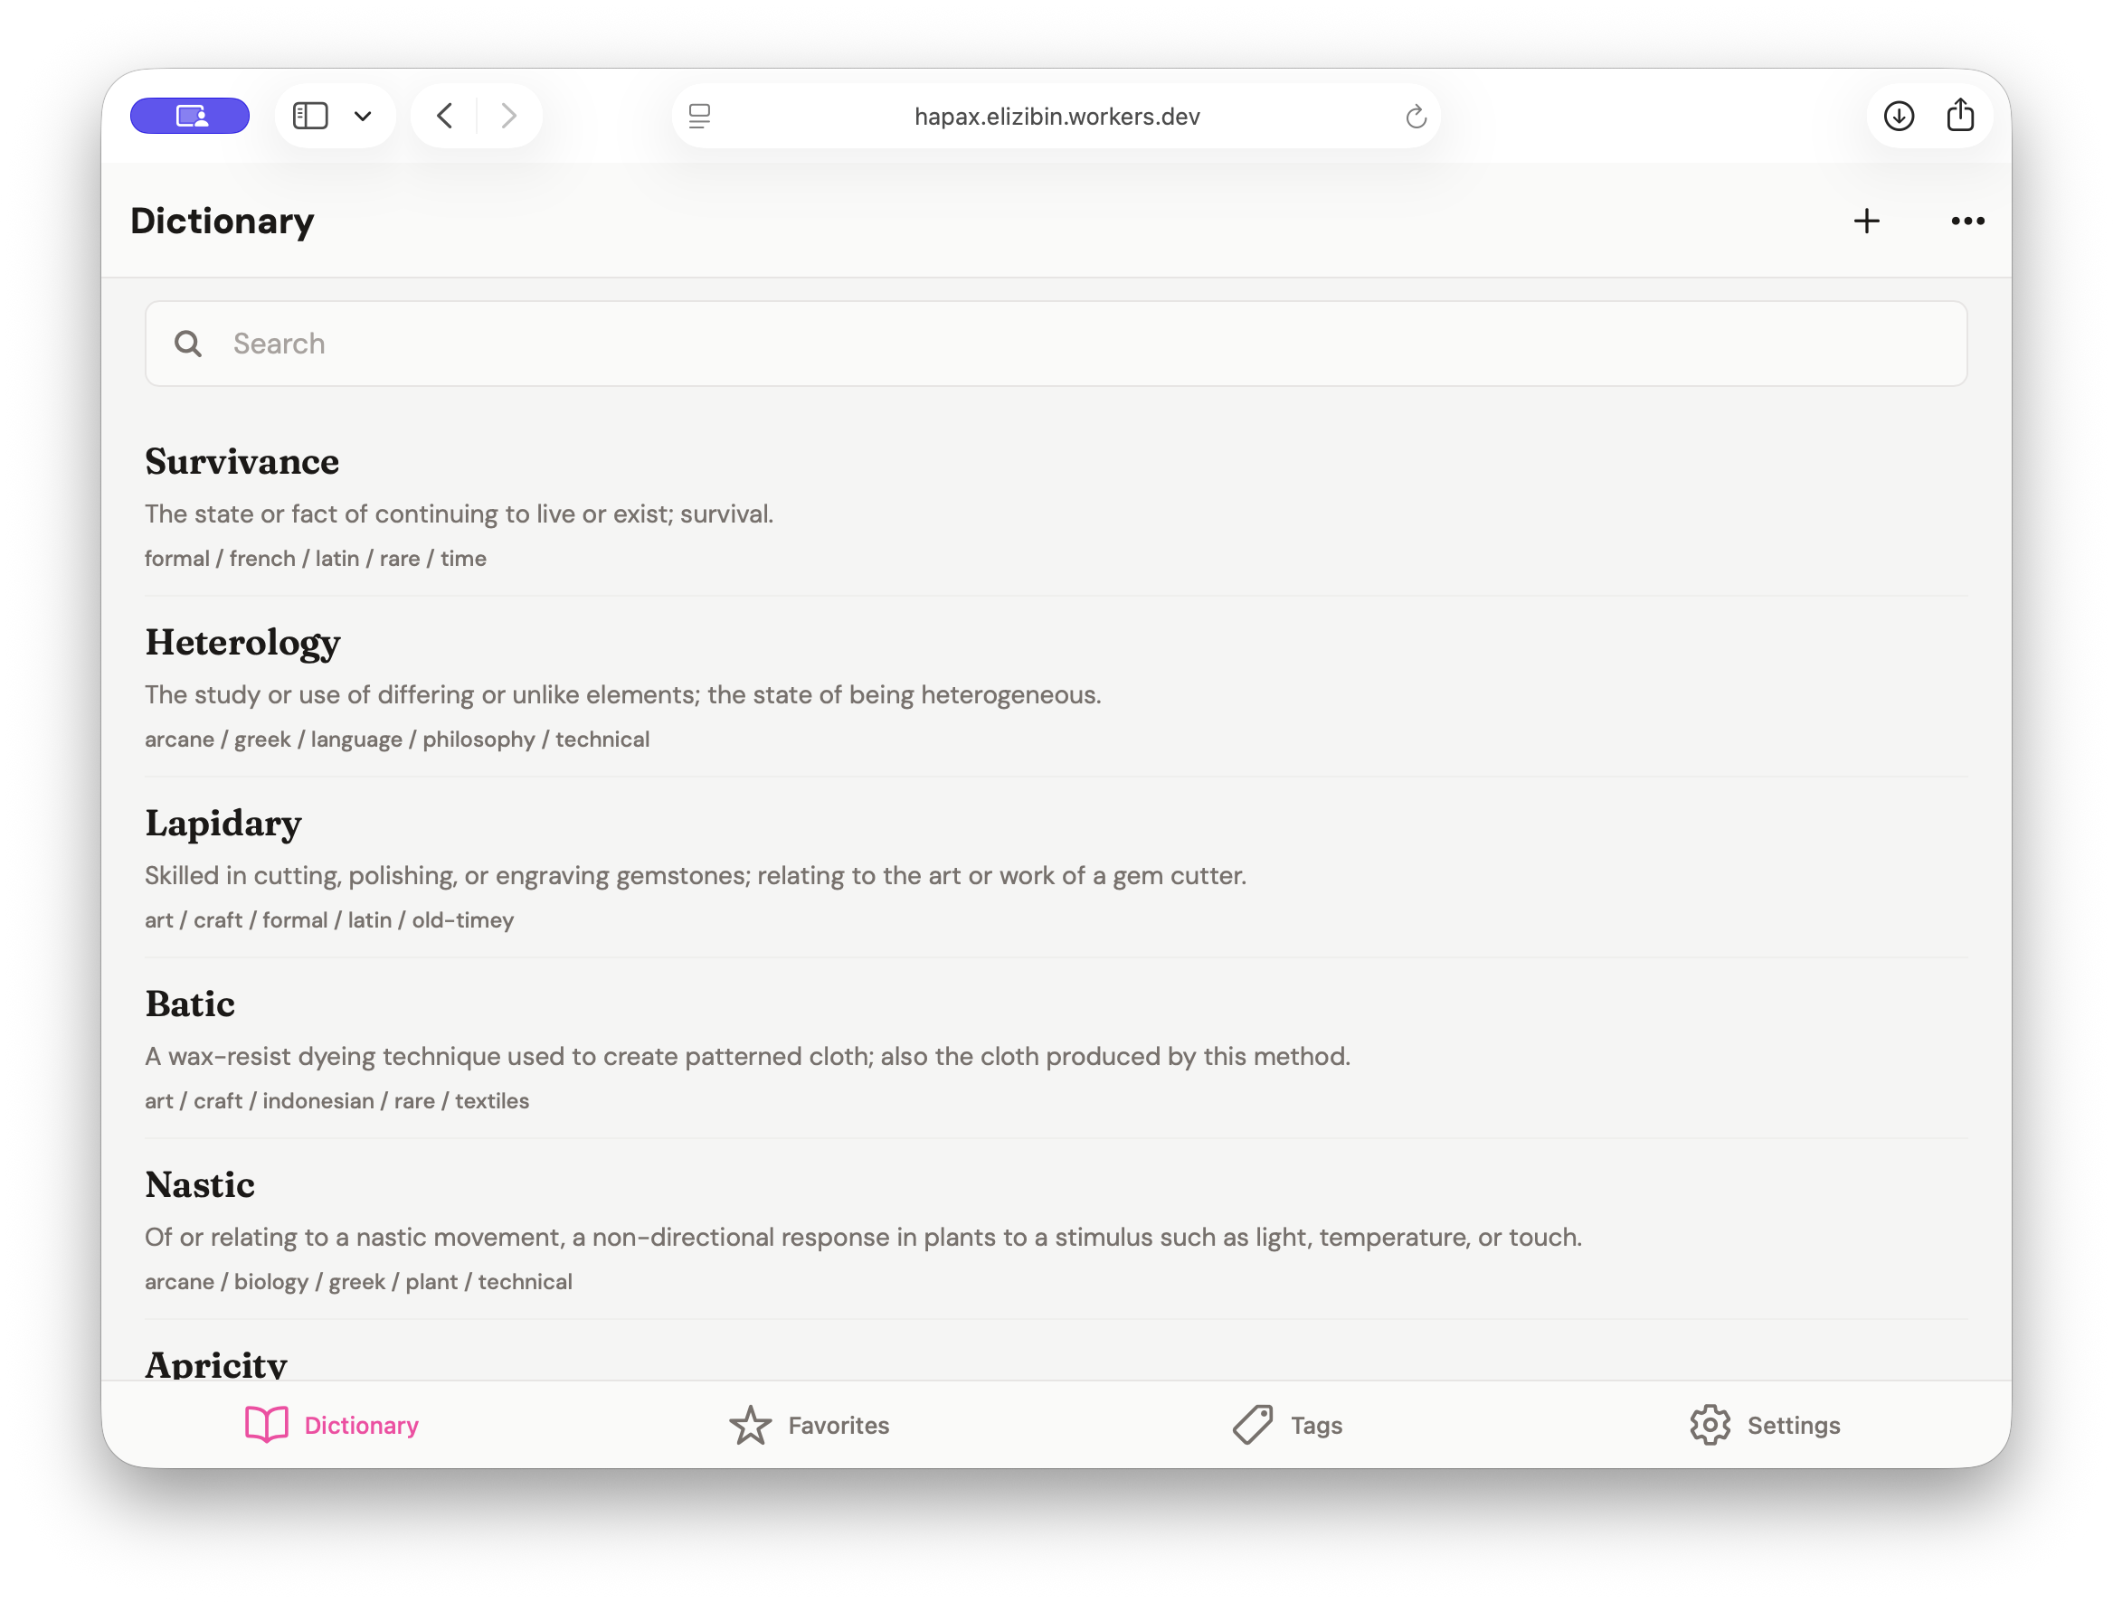
Task: Click the philosophy tag under Heterology
Action: [x=479, y=739]
